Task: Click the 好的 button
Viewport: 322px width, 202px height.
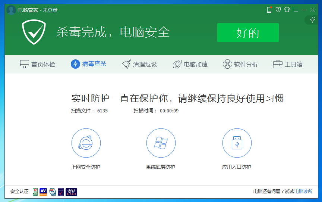Action: point(248,32)
